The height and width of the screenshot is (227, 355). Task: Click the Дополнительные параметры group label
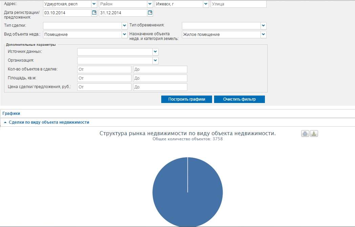(31, 45)
